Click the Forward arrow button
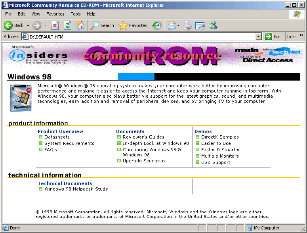Screen dimensions: 307x233 click(x=37, y=25)
